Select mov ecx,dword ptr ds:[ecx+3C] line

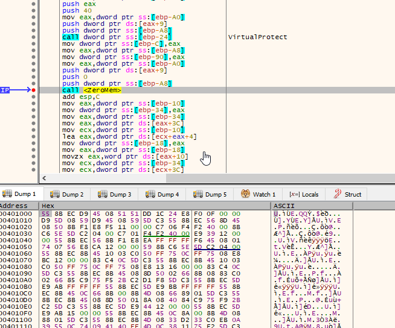click(x=123, y=170)
